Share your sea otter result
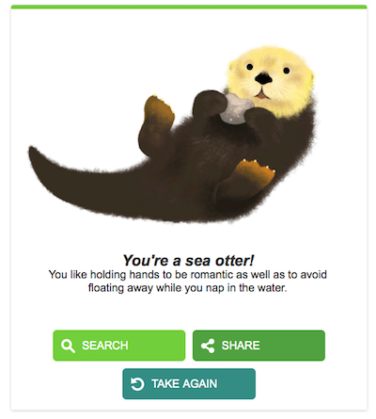 click(x=258, y=346)
